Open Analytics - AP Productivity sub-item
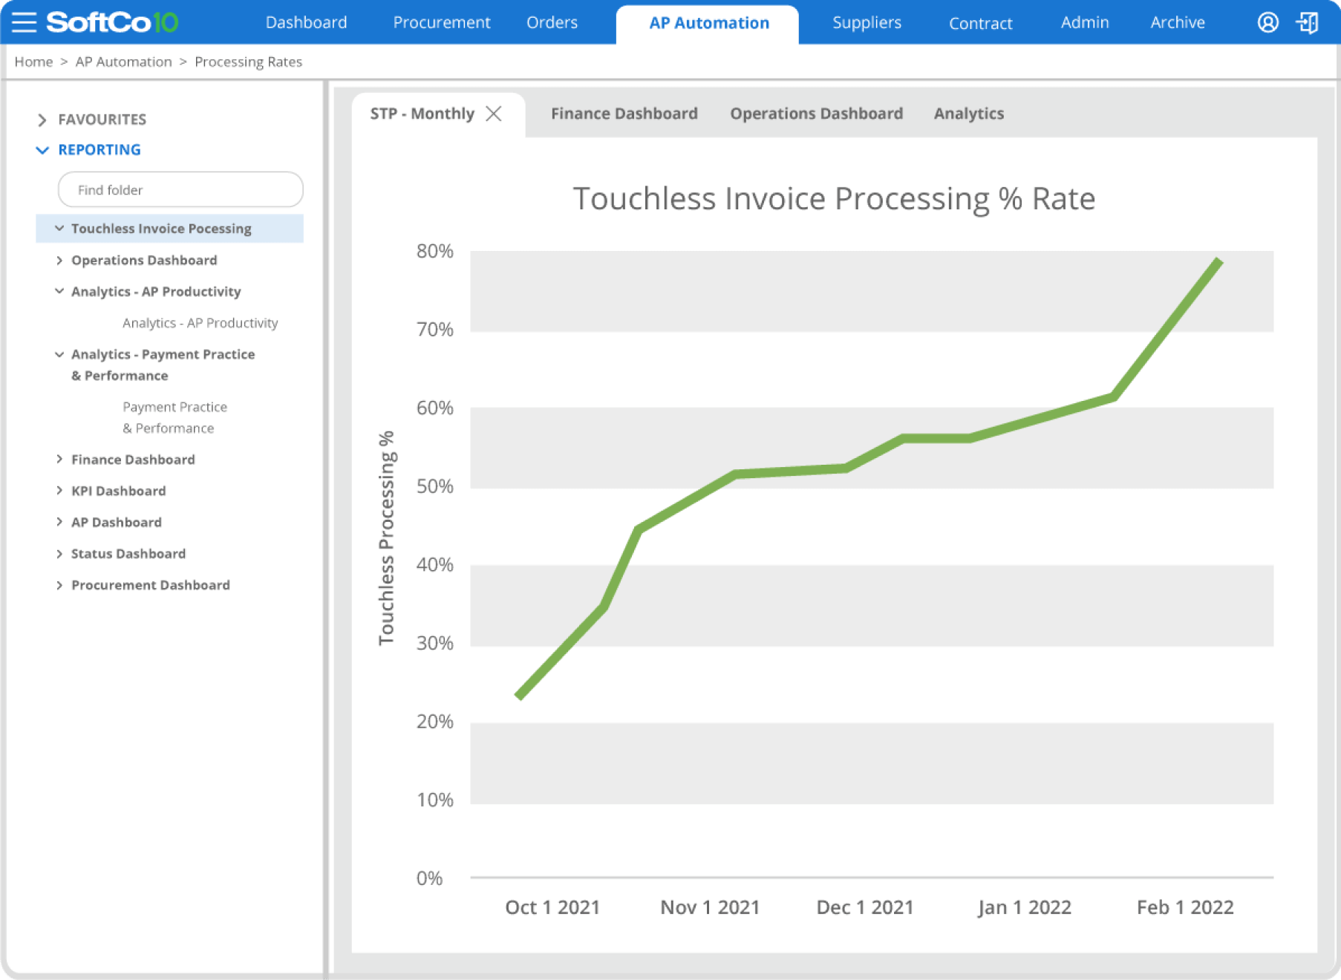Screen dimensions: 1341x980 click(200, 323)
